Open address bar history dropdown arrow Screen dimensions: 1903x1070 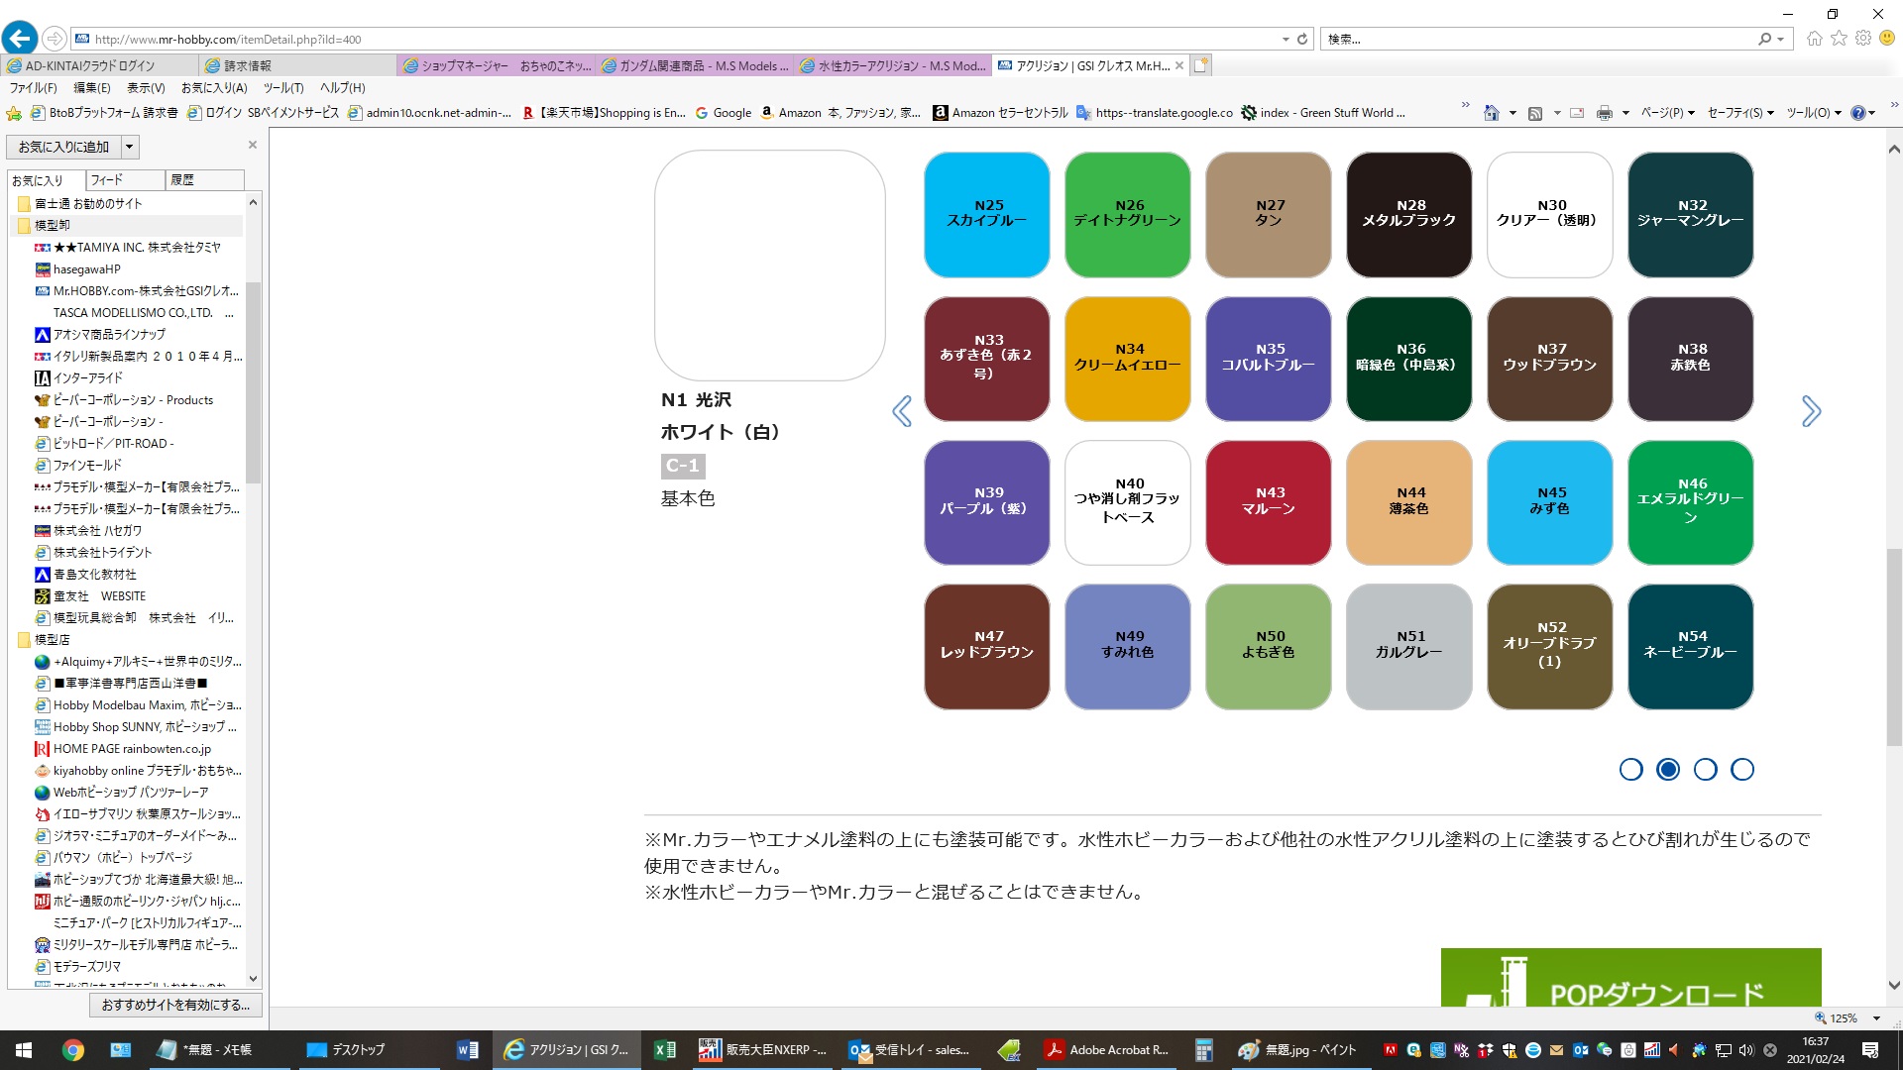[x=1286, y=40]
